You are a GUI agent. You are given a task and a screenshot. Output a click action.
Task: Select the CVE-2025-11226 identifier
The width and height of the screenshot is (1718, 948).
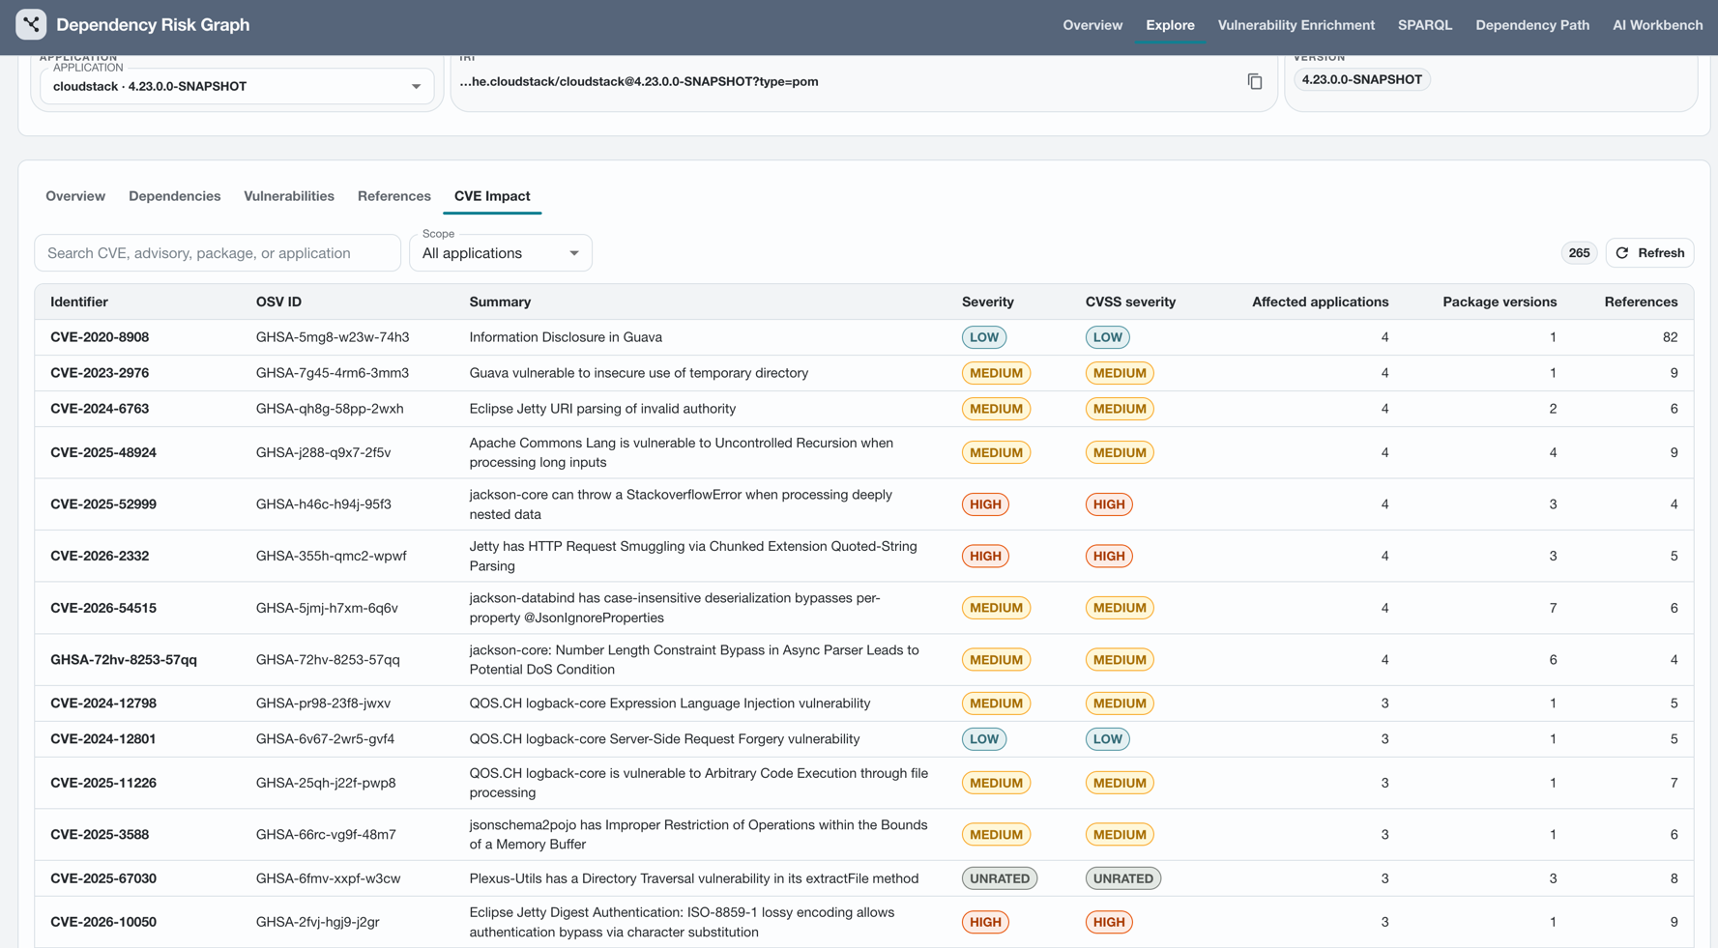tap(103, 783)
